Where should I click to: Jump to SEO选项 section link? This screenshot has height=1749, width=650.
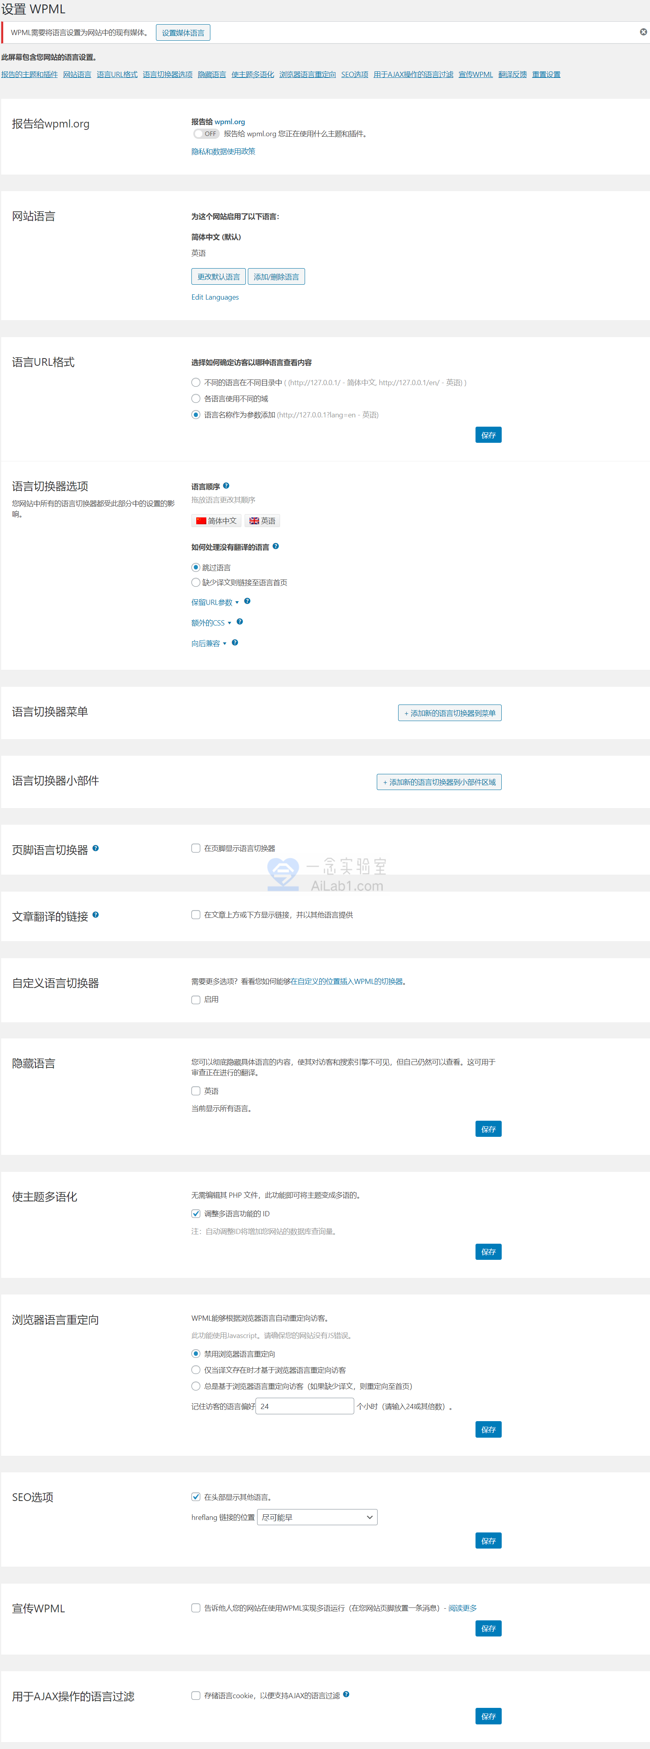tap(354, 75)
